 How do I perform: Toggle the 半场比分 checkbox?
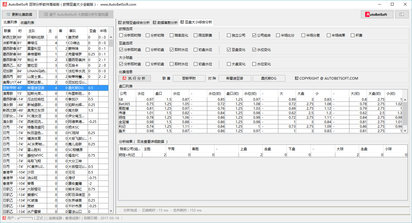285,35
